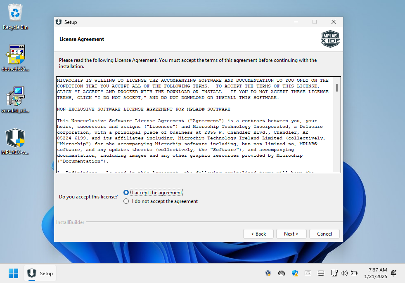Select 'I do not accept the agreement'
The image size is (405, 283).
coord(126,201)
